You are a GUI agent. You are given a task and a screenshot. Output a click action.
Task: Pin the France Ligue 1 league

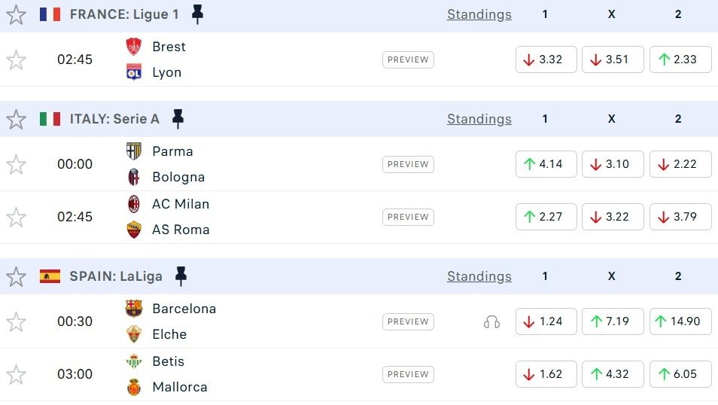click(197, 14)
